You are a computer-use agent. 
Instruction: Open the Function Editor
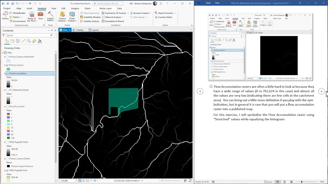(x=163, y=17)
